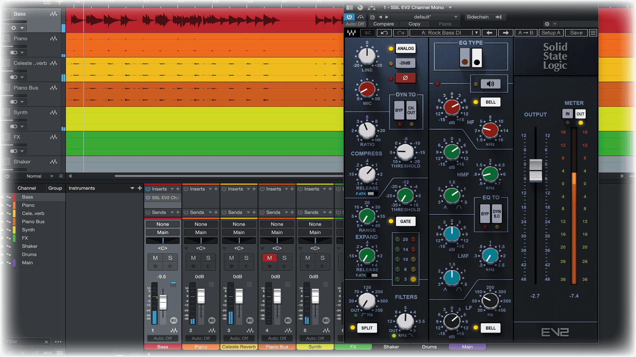
Task: Open channel 1 input None selector
Action: pyautogui.click(x=163, y=224)
